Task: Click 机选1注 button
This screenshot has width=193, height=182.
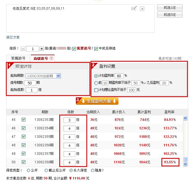Action: (x=170, y=7)
